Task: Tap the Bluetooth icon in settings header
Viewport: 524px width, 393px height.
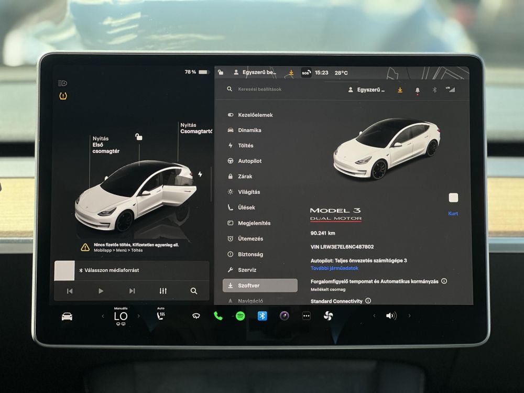Action: 434,90
